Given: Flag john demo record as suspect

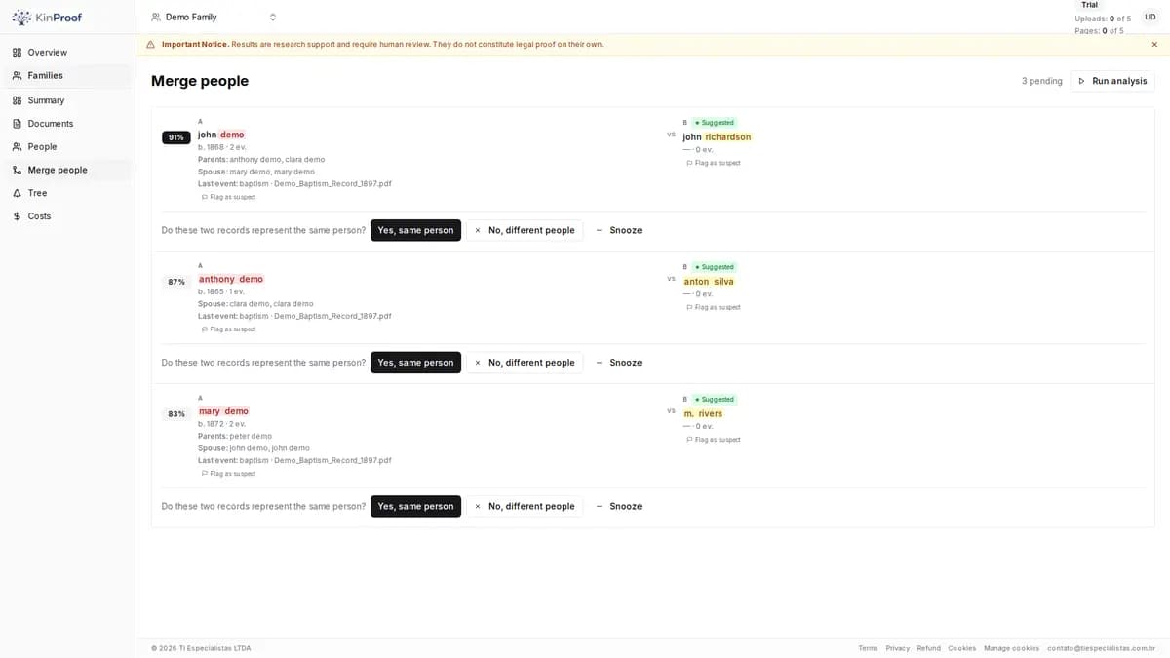Looking at the screenshot, I should point(228,197).
